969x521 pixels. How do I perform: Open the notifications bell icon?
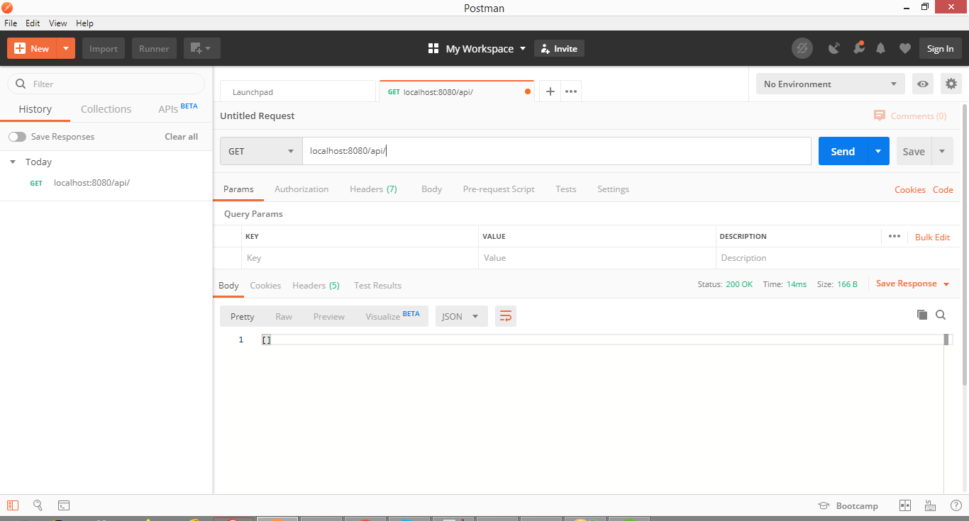pos(881,48)
